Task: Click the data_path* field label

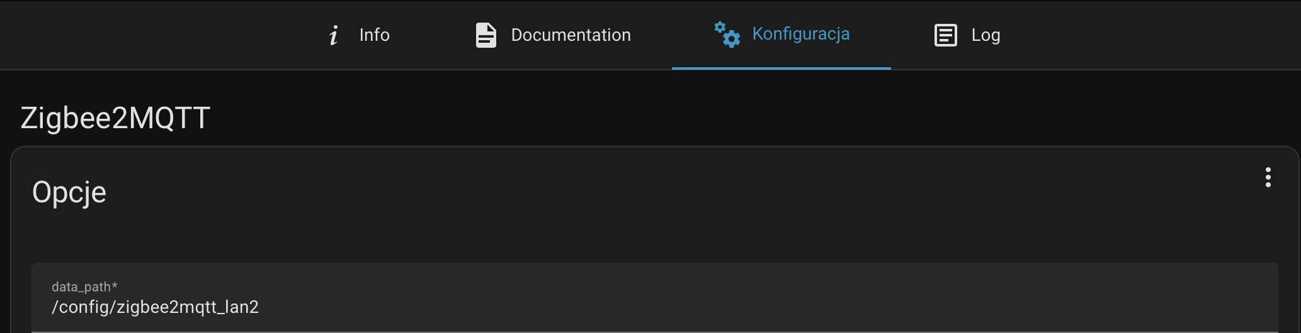Action: pos(84,287)
